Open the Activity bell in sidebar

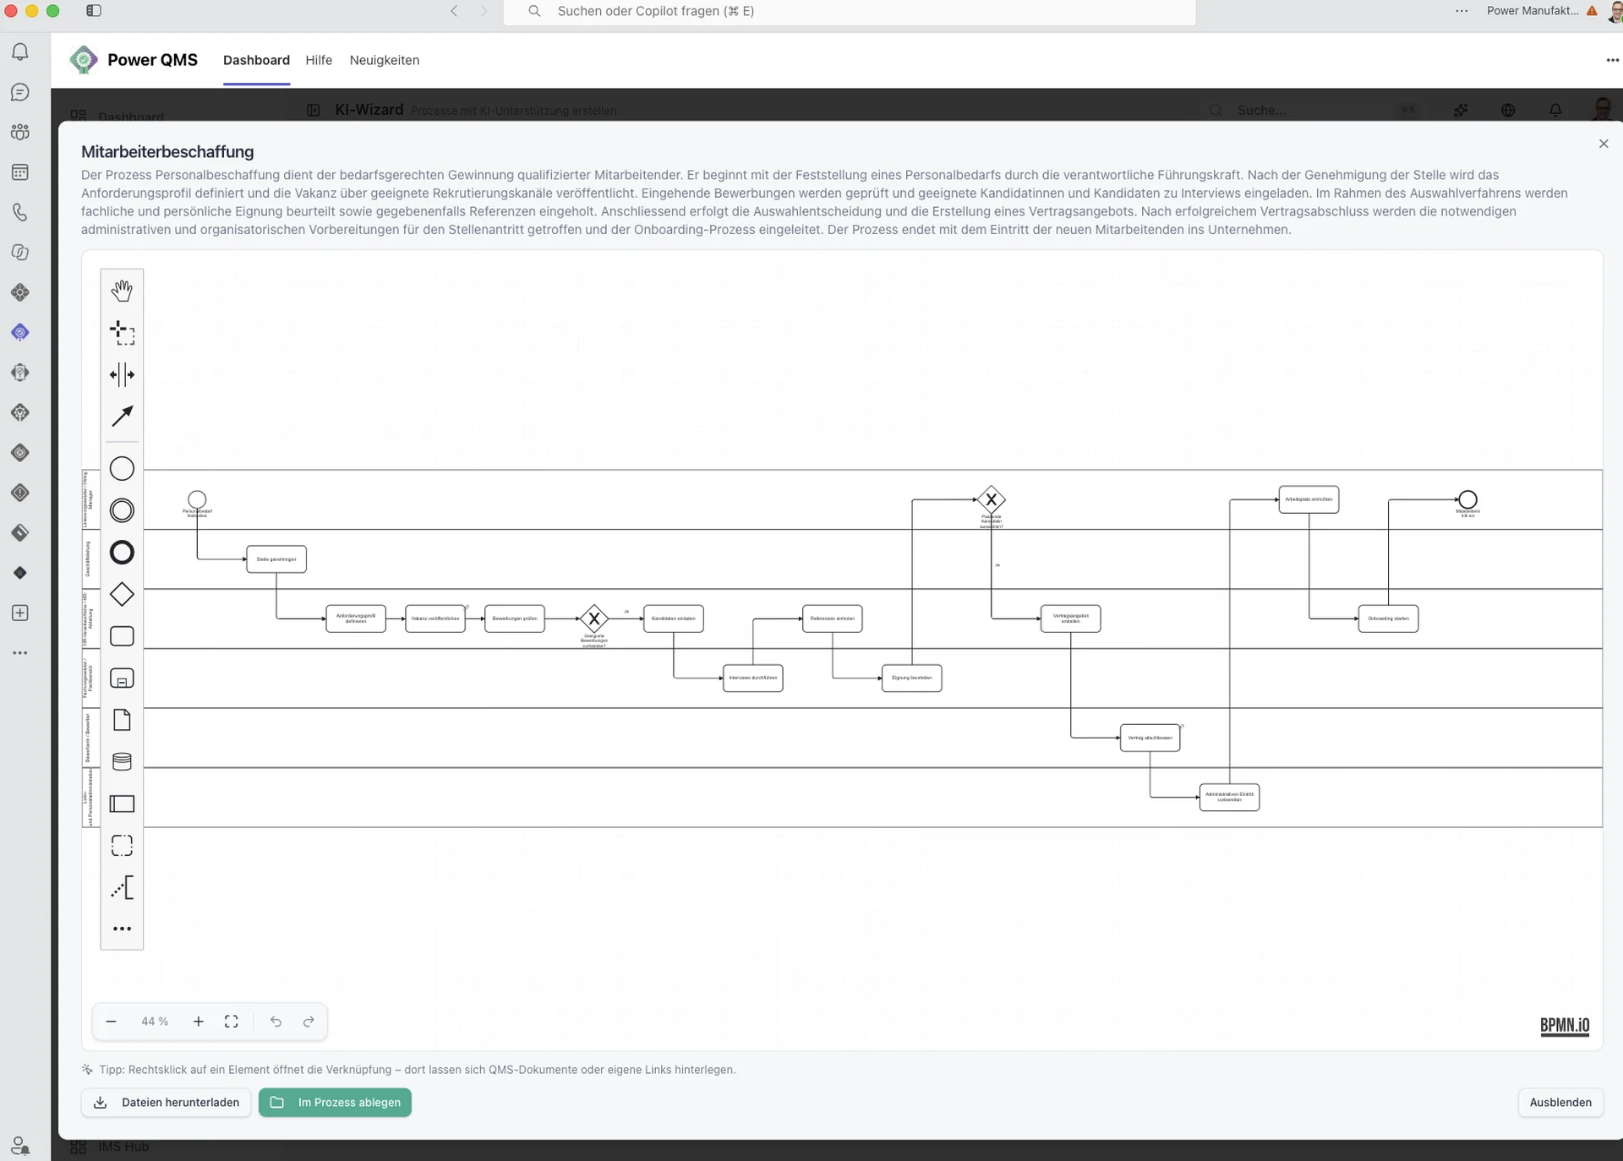pos(20,52)
